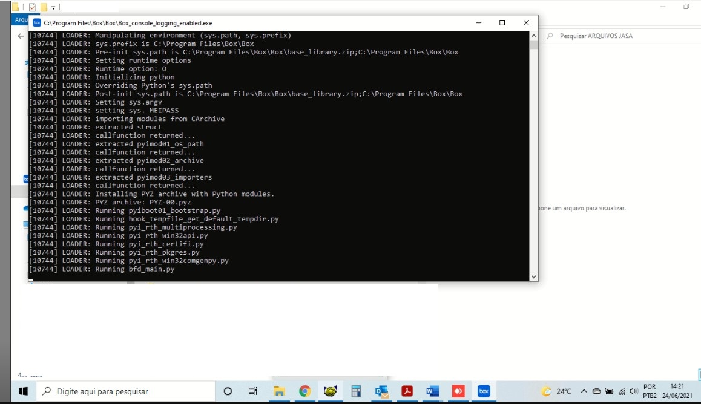Screen dimensions: 701x404
Task: Open the red AnyDesk taskbar icon
Action: click(x=458, y=391)
